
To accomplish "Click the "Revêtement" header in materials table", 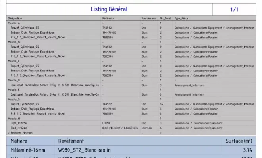I will 71,141.
